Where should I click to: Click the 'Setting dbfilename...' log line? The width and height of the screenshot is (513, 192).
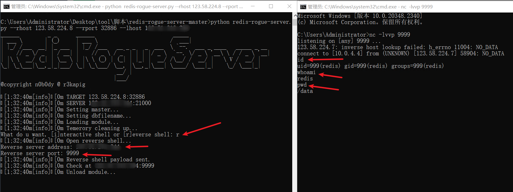click(66, 116)
